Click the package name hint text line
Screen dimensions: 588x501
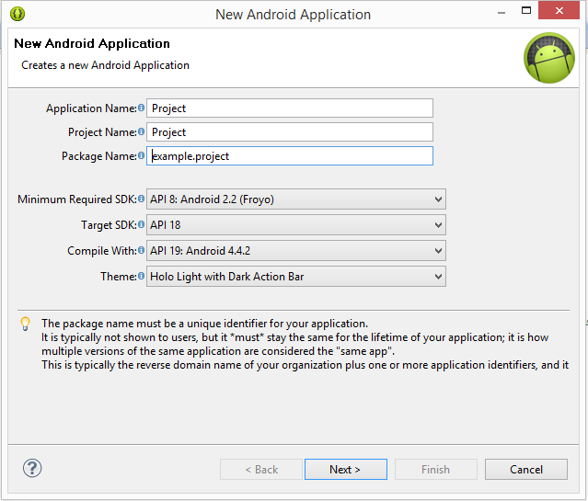click(x=205, y=324)
